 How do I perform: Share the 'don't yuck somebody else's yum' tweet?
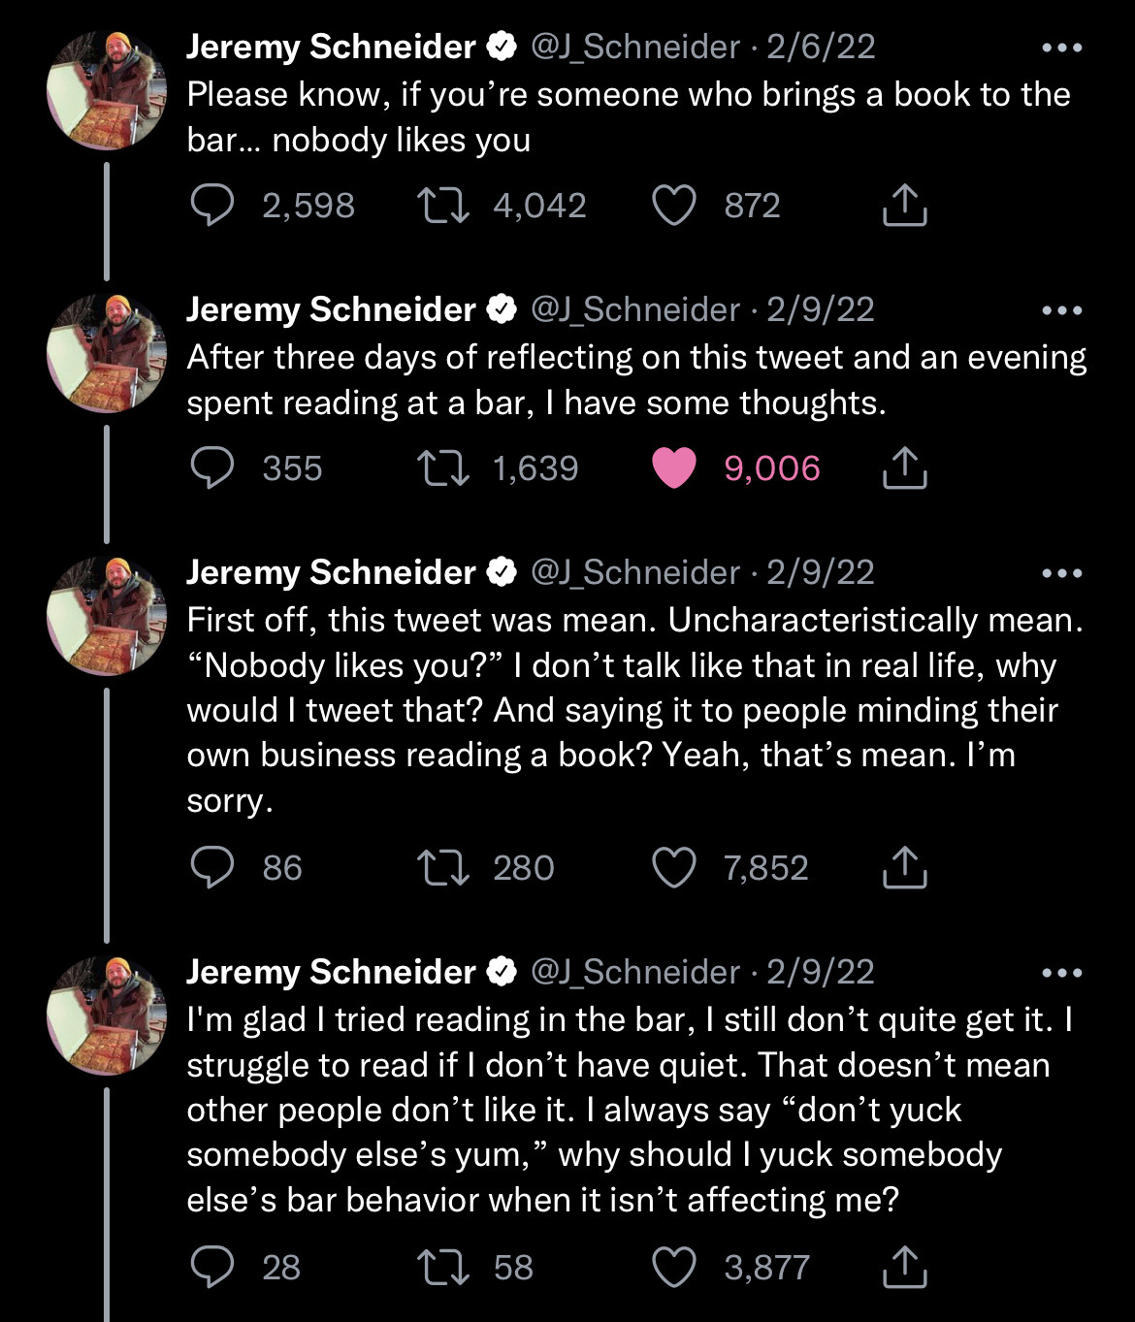click(x=904, y=1267)
